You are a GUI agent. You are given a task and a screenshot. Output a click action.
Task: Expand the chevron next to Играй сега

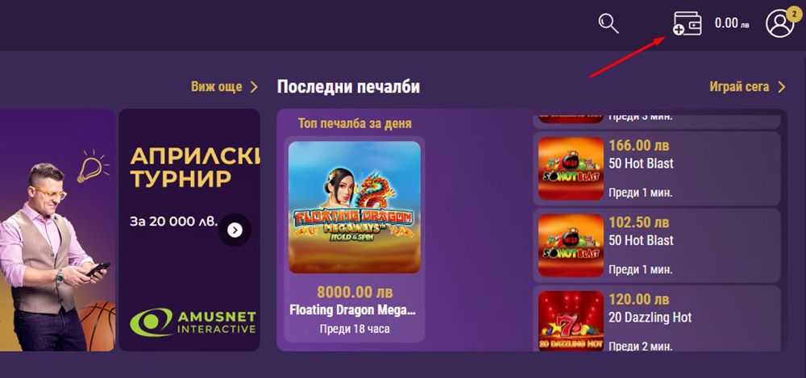click(x=782, y=87)
